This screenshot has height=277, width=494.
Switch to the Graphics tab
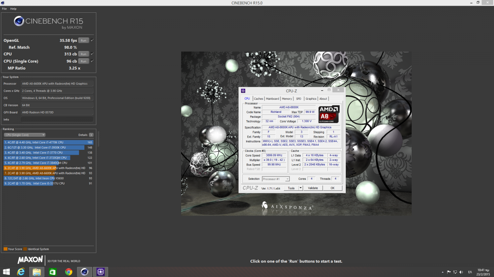311,98
